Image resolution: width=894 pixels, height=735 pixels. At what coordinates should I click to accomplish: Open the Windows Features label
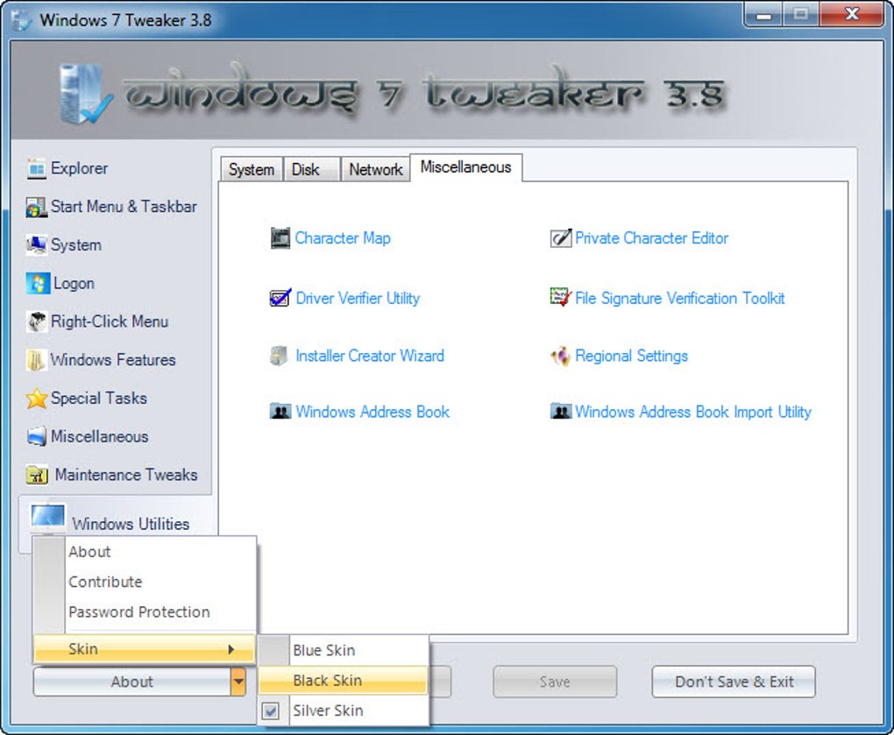pyautogui.click(x=113, y=360)
